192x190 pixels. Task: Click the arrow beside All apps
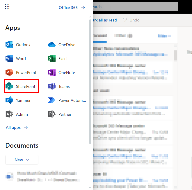tap(26, 128)
